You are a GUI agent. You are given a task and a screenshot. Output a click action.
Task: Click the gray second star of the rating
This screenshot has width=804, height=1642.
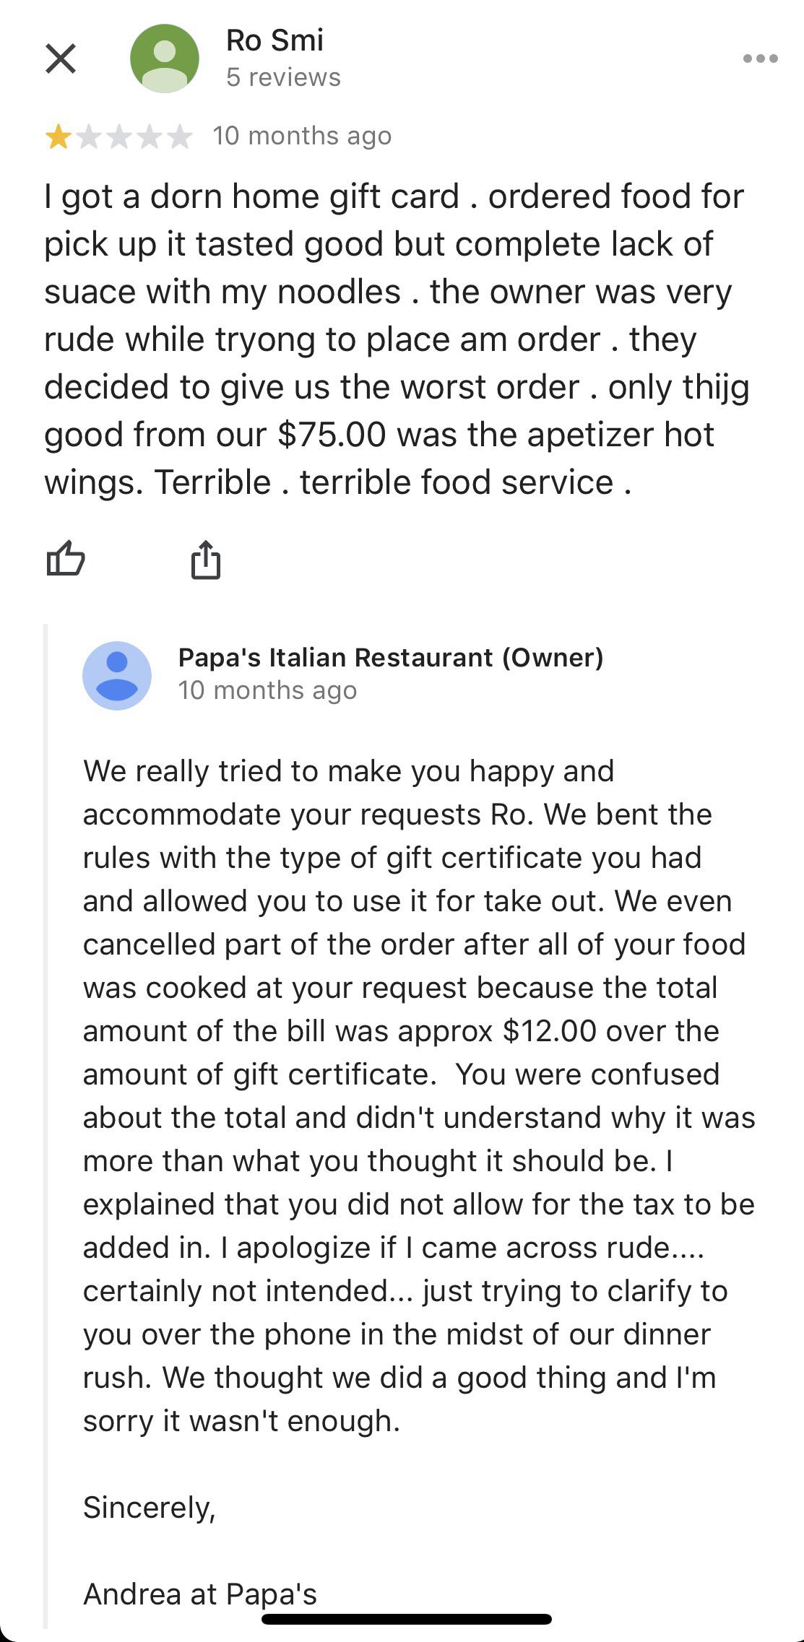[x=88, y=136]
